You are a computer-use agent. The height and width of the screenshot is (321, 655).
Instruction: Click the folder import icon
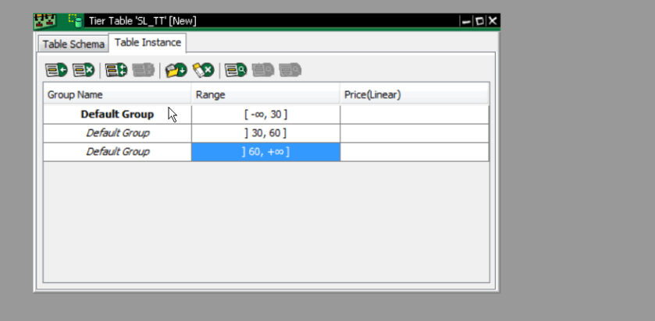(176, 70)
